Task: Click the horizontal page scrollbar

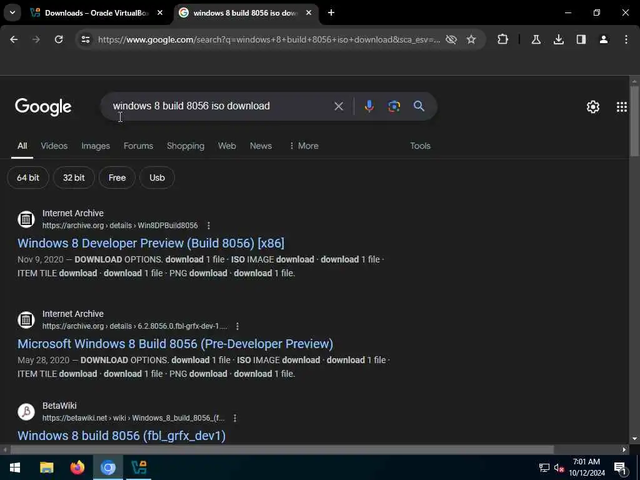Action: pos(282,450)
